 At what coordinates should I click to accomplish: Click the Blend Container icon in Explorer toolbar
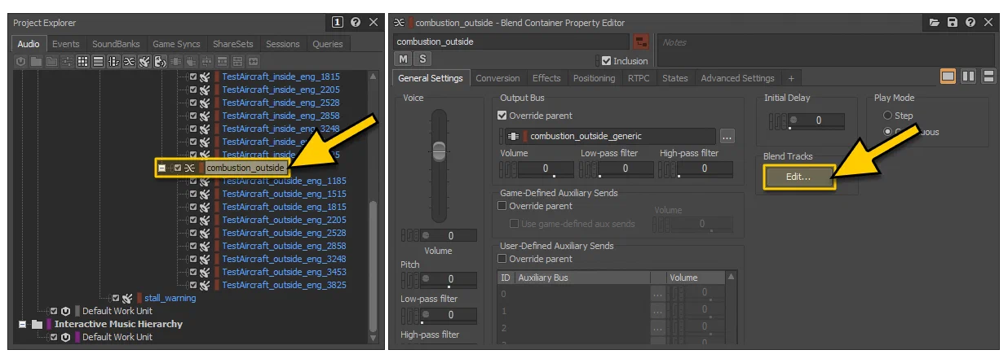[x=129, y=61]
